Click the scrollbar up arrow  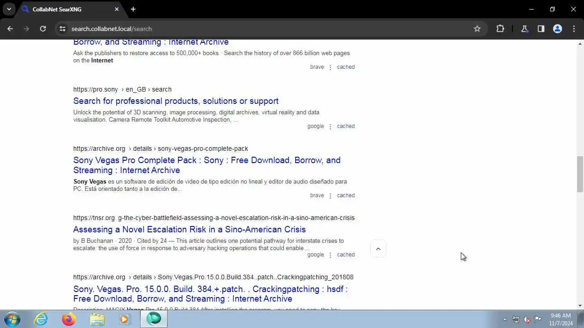coord(580,44)
